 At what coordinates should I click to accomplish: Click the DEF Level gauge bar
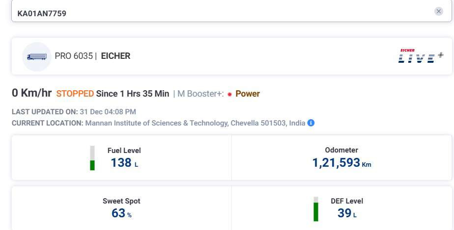point(316,209)
